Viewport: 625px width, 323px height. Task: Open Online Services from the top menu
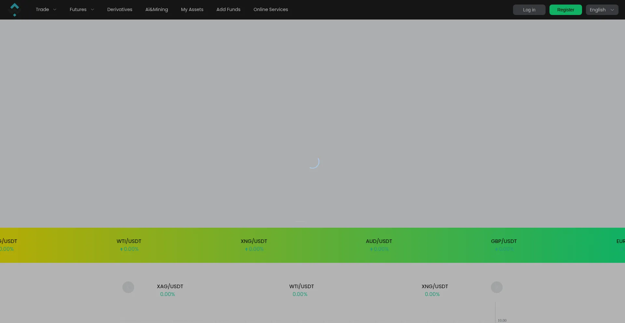tap(271, 10)
